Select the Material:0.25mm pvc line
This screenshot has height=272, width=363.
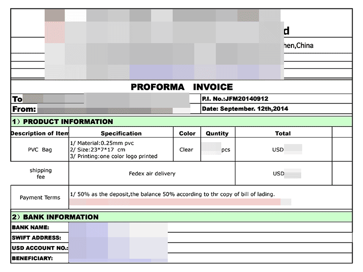coord(102,143)
